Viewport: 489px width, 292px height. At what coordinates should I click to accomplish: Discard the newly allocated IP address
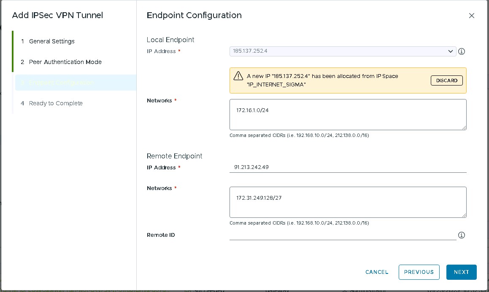(x=446, y=80)
